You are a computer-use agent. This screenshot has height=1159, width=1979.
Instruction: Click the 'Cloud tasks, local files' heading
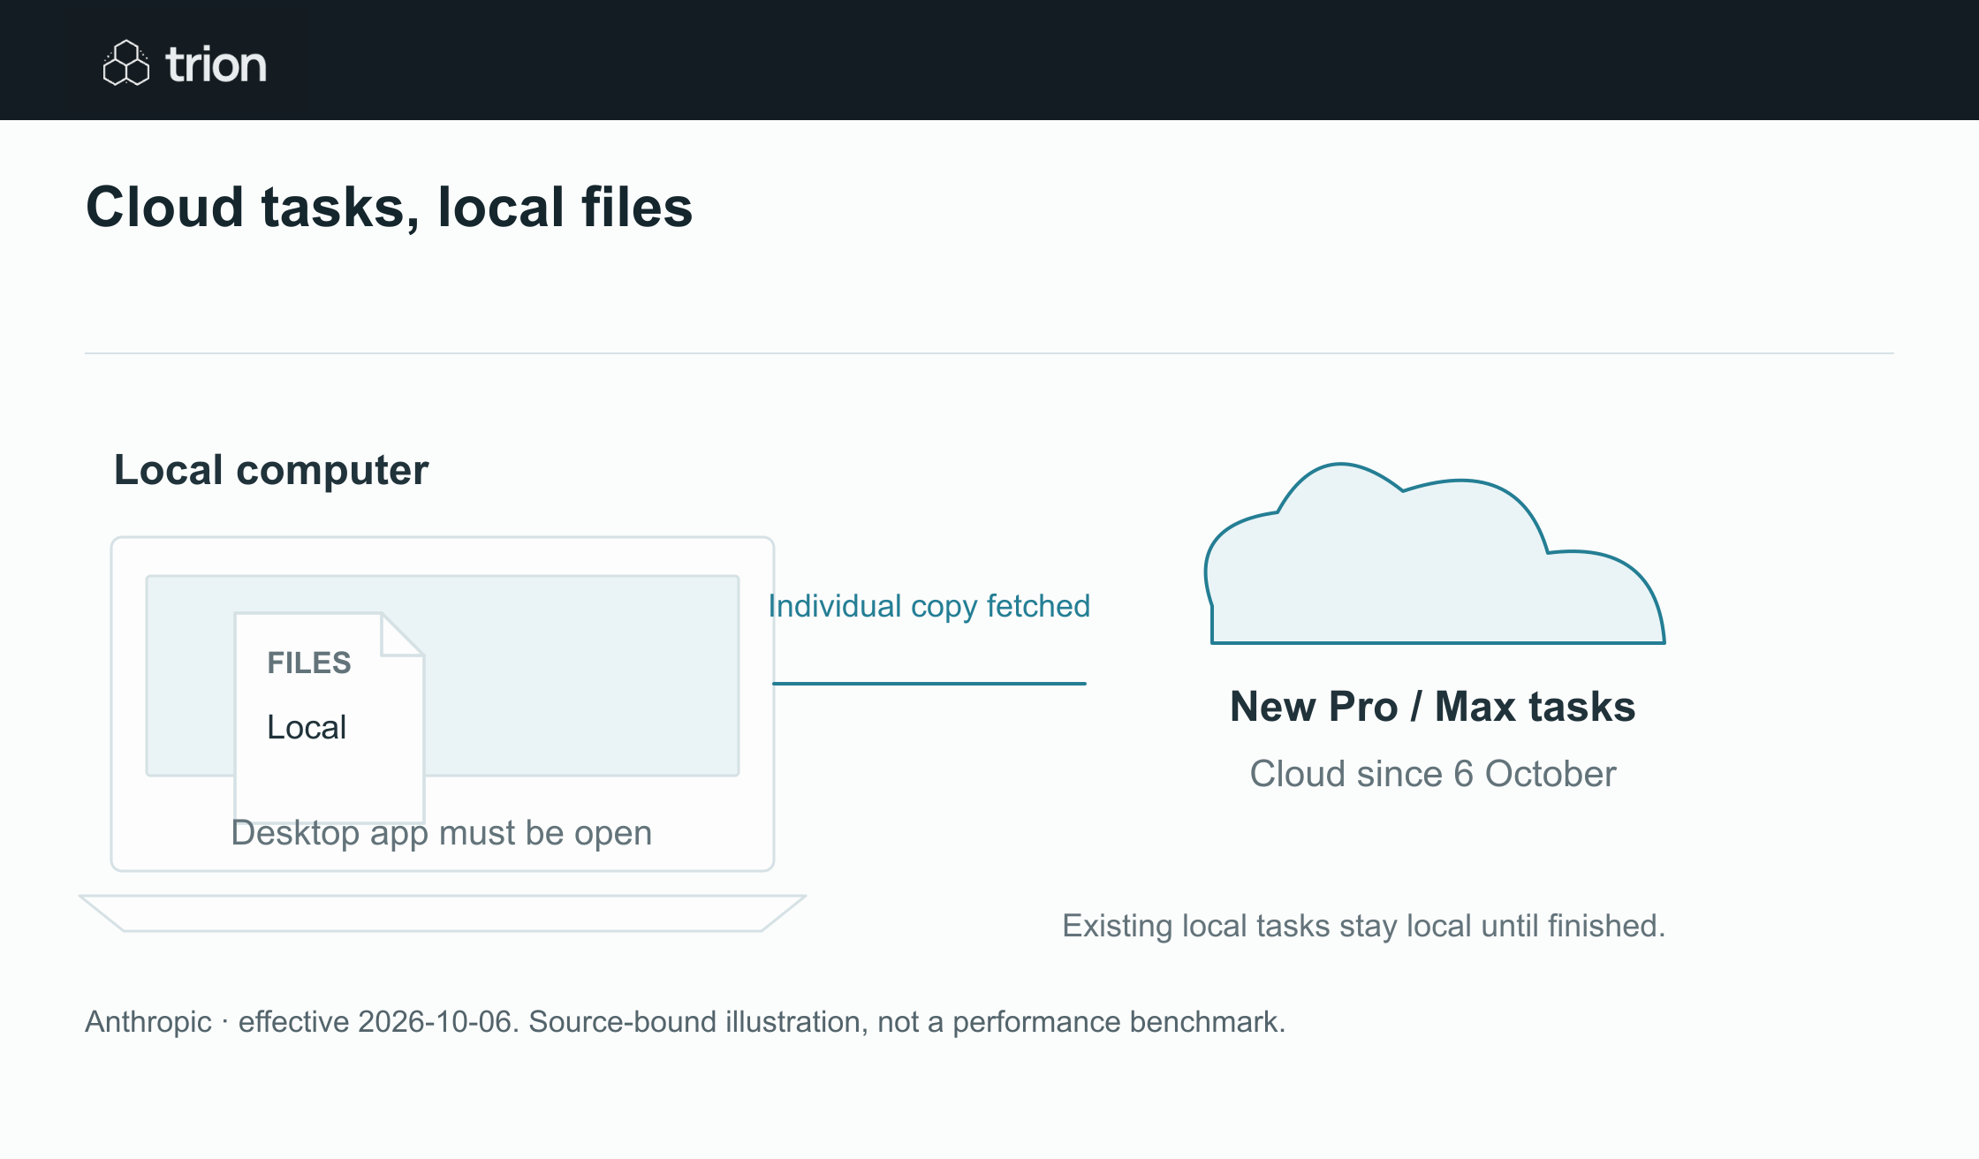[x=389, y=208]
